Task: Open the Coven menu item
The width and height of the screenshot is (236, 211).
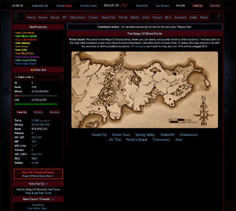Action: [x=93, y=18]
